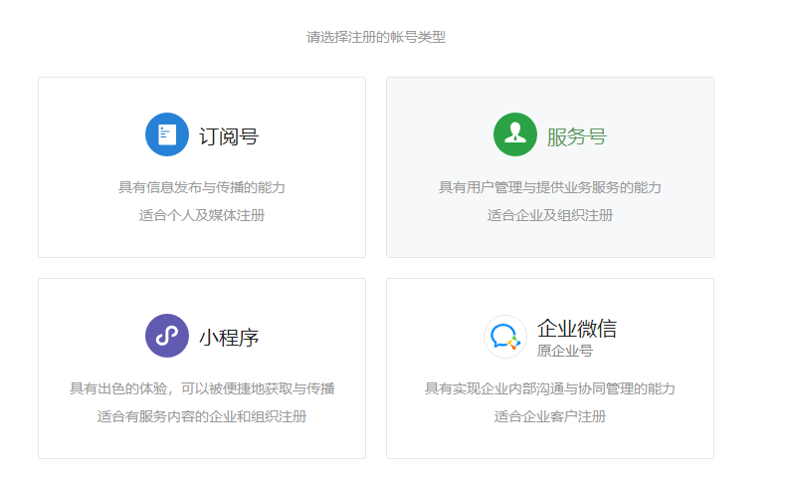This screenshot has width=785, height=504.
Task: Click the 企业微信 chat bubble icon
Action: 505,337
